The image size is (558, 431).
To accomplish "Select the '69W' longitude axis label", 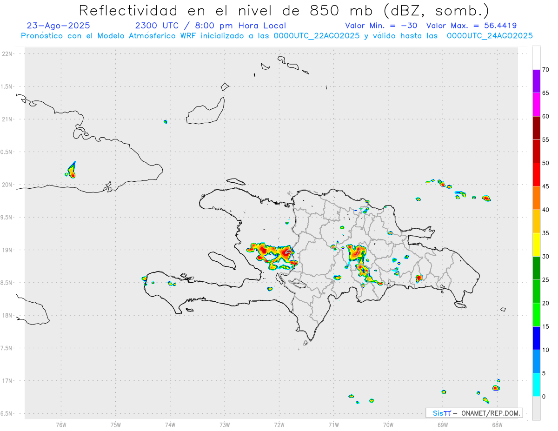I will (x=443, y=425).
